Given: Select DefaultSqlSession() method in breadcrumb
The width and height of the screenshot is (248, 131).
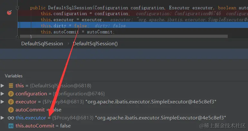Looking at the screenshot, I should point(95,44).
